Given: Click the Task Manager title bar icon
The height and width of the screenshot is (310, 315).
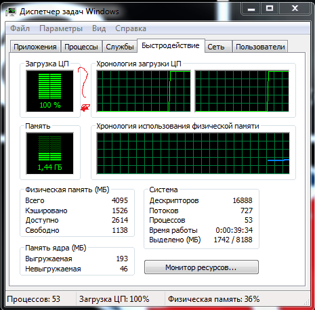Looking at the screenshot, I should tap(10, 12).
